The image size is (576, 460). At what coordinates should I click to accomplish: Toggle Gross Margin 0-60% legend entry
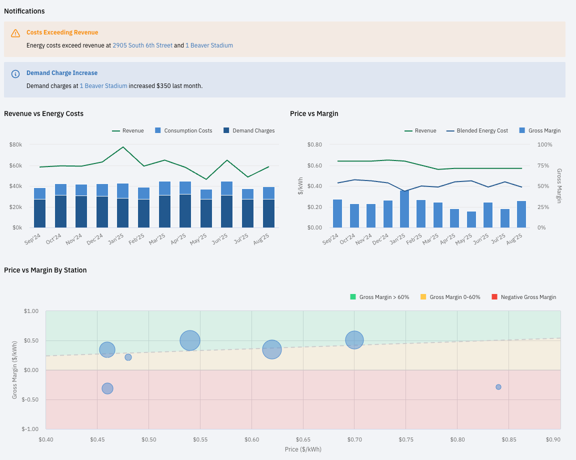click(x=450, y=297)
